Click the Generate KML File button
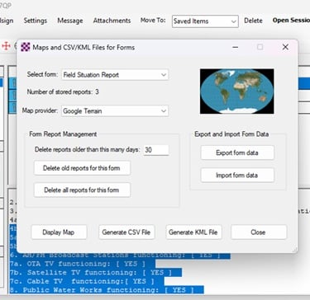The image size is (310, 300). [x=193, y=232]
